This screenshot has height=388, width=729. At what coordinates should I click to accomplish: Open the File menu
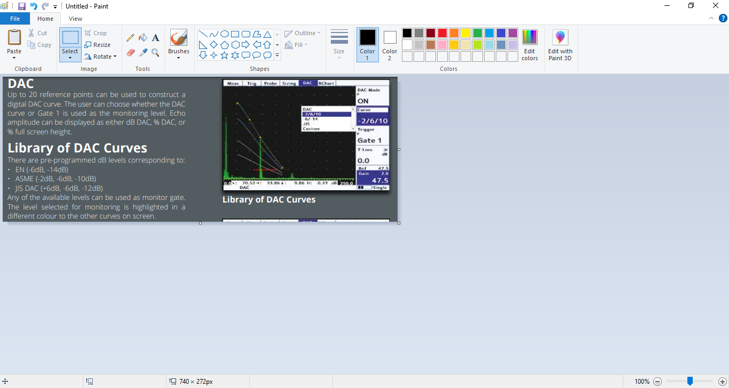(x=15, y=19)
